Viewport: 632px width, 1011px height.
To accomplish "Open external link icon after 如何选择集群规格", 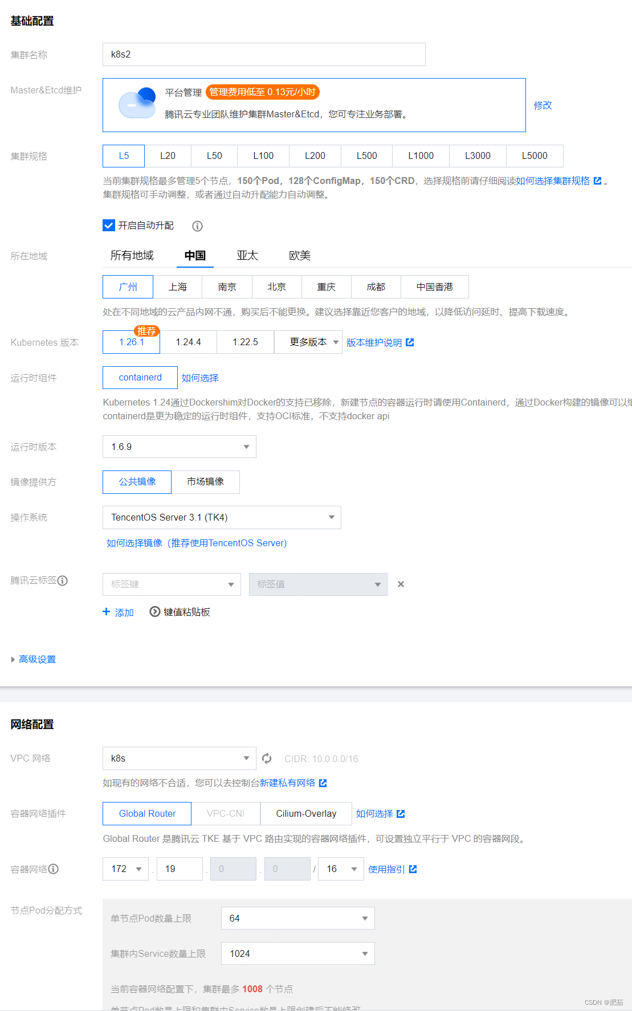I will [x=597, y=181].
